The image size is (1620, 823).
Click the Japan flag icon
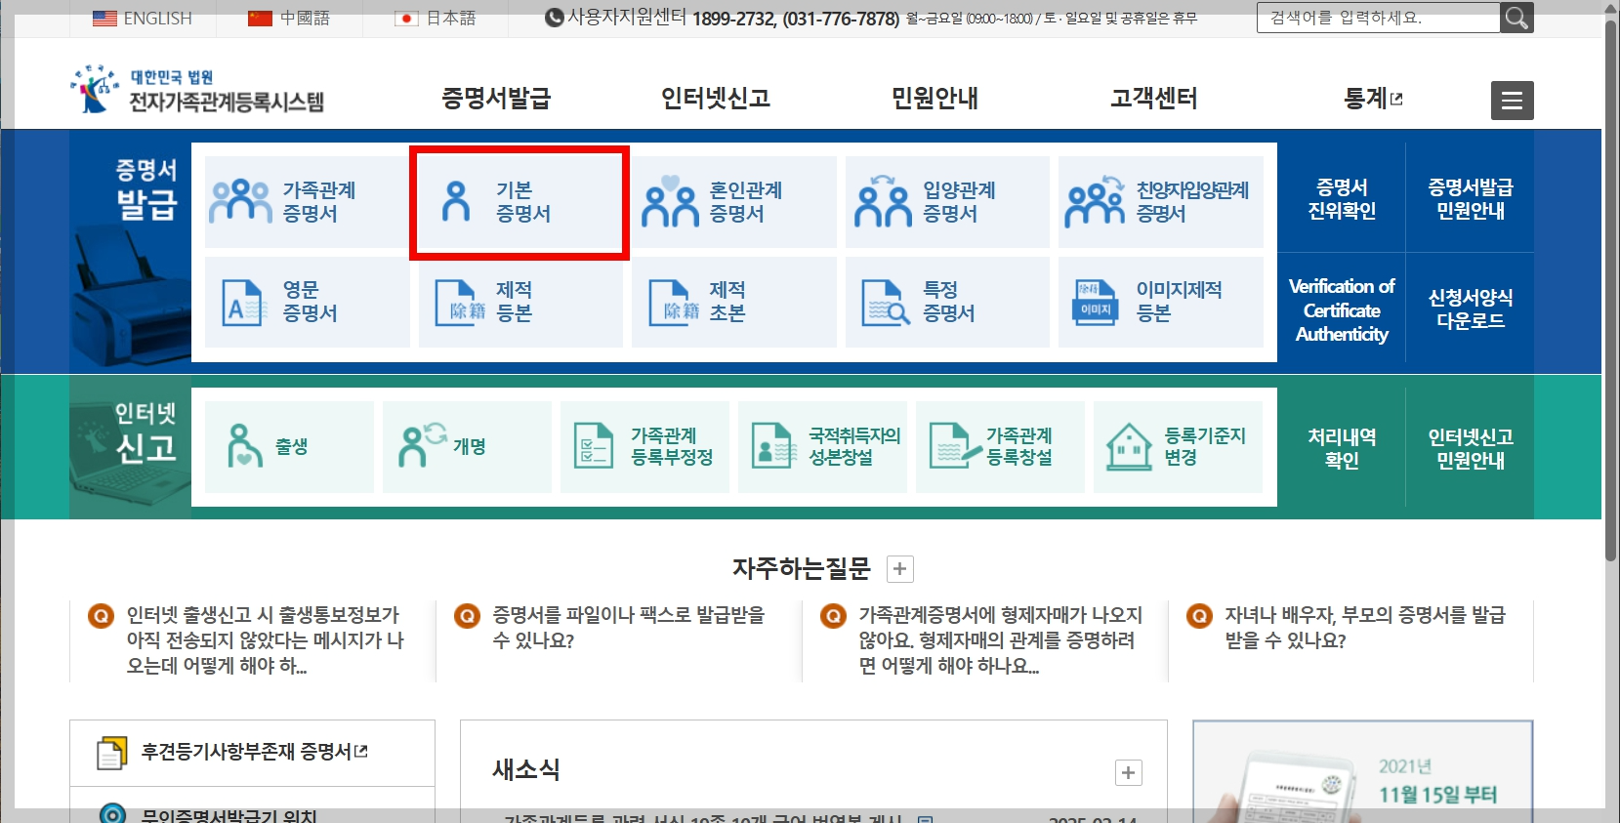[x=406, y=19]
